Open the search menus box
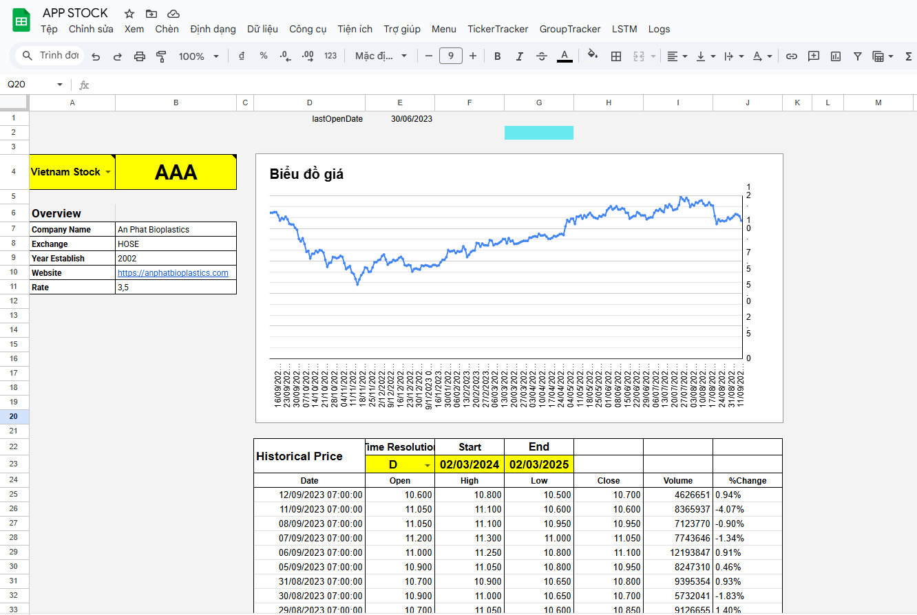Image resolution: width=917 pixels, height=615 pixels. coord(50,55)
